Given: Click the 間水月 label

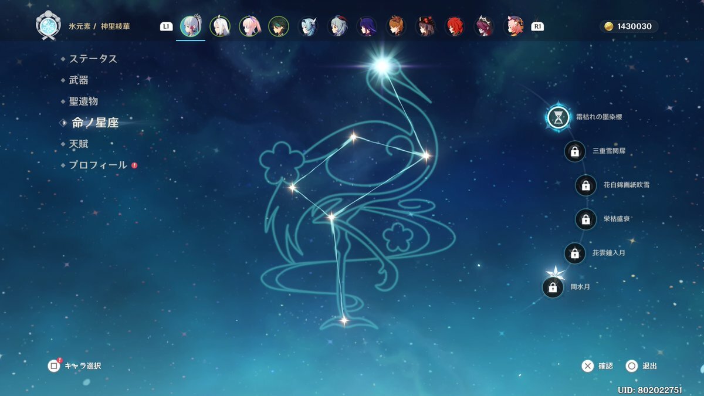Looking at the screenshot, I should pyautogui.click(x=580, y=287).
